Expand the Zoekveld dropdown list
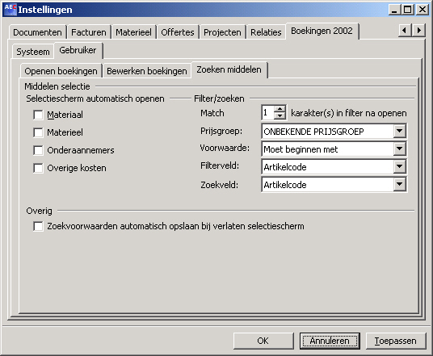The width and height of the screenshot is (433, 356). pos(399,184)
